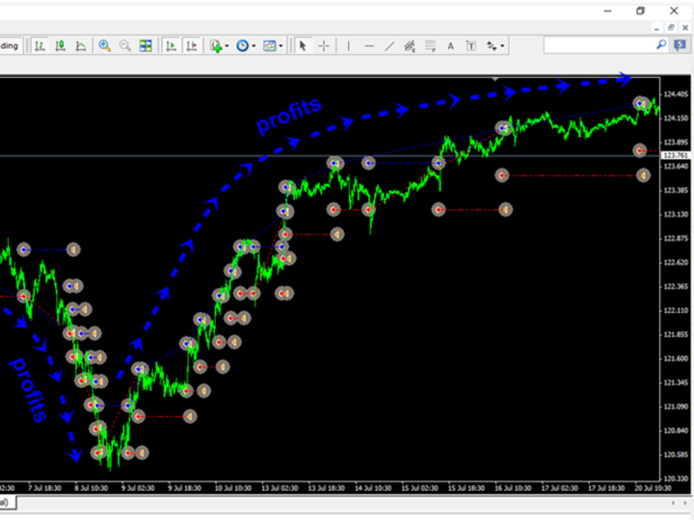Screen dimensions: 694x520
Task: Select the vertical line drawing tool
Action: click(348, 45)
